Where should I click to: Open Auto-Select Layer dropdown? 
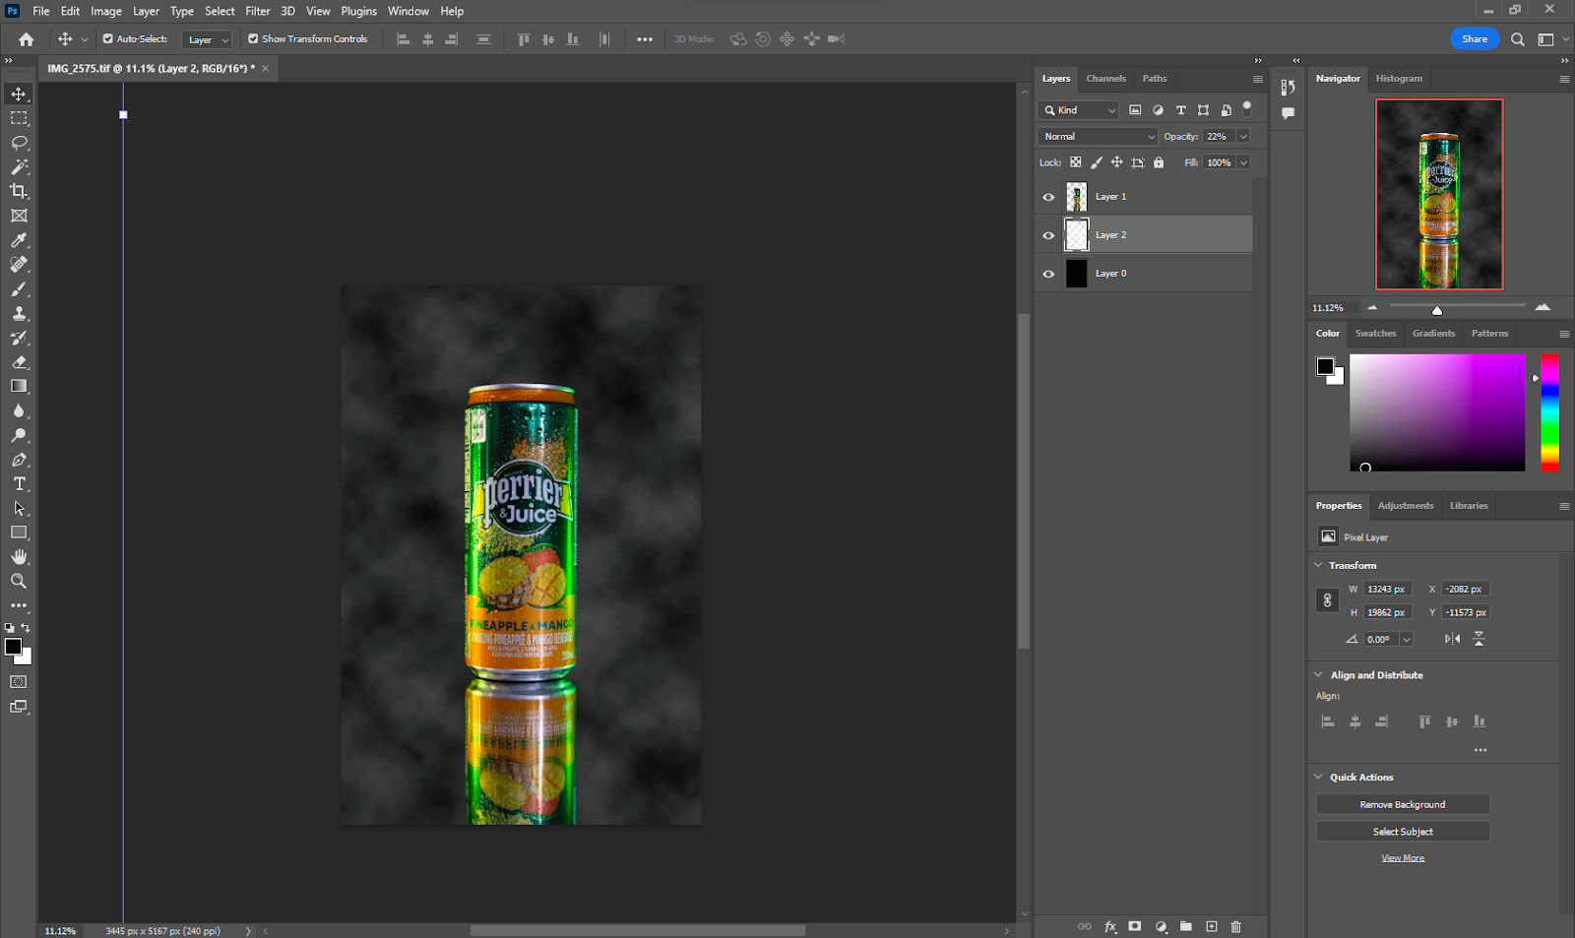pos(208,39)
